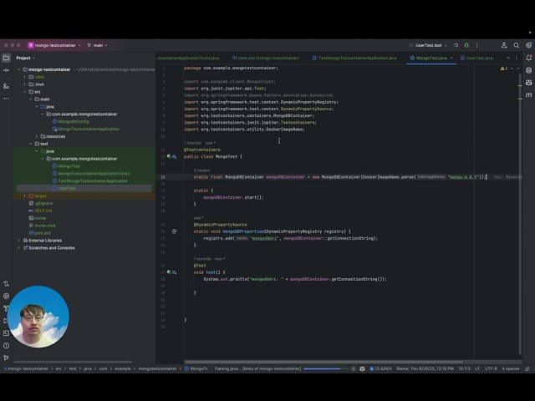Select MongoTest in project tree
Screen dimensions: 535x401
pos(69,166)
